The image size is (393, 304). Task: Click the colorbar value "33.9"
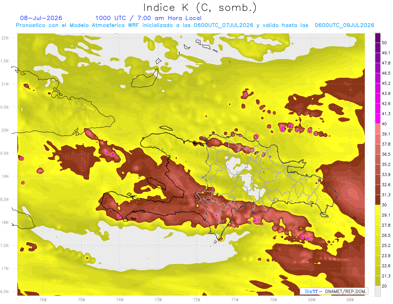386,175
